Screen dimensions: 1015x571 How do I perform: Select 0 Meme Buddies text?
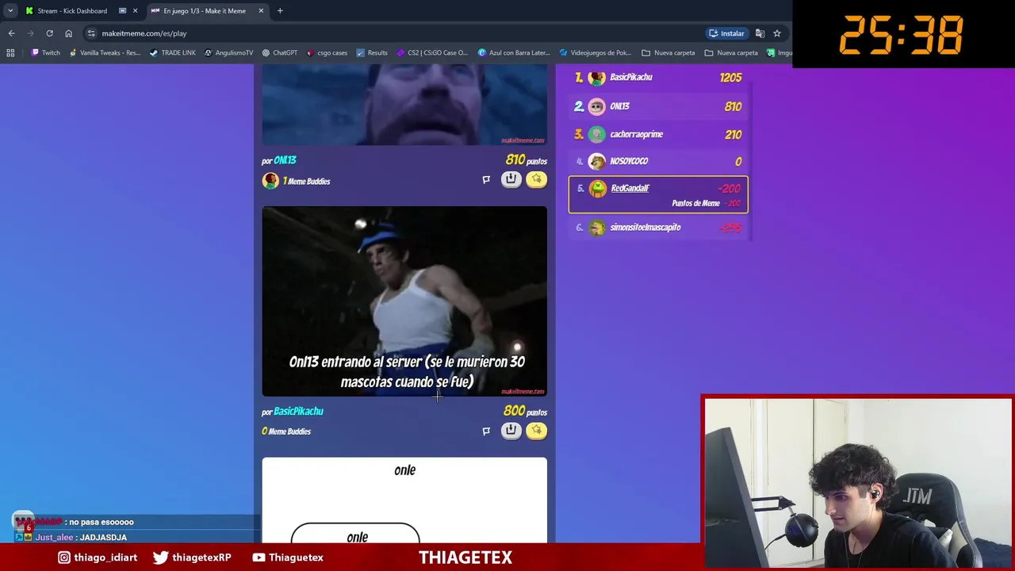[286, 431]
